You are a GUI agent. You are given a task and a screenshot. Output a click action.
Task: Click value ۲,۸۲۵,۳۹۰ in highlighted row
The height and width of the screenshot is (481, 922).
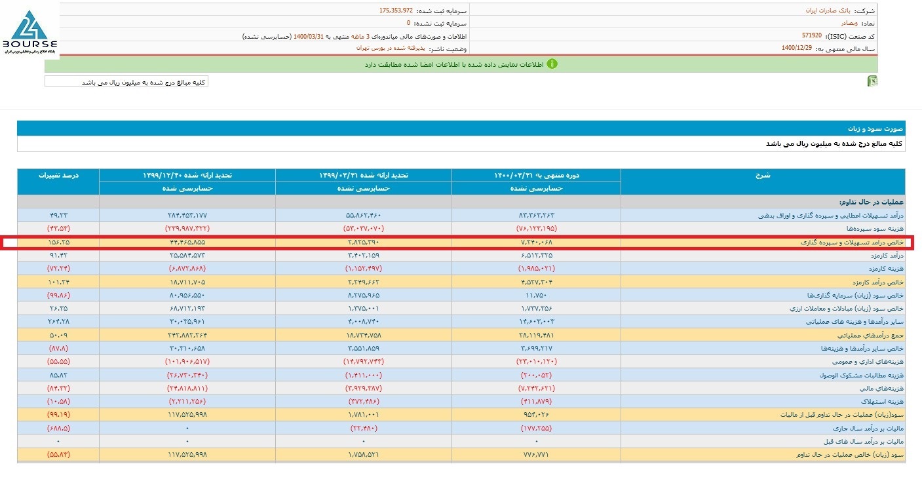click(x=364, y=242)
